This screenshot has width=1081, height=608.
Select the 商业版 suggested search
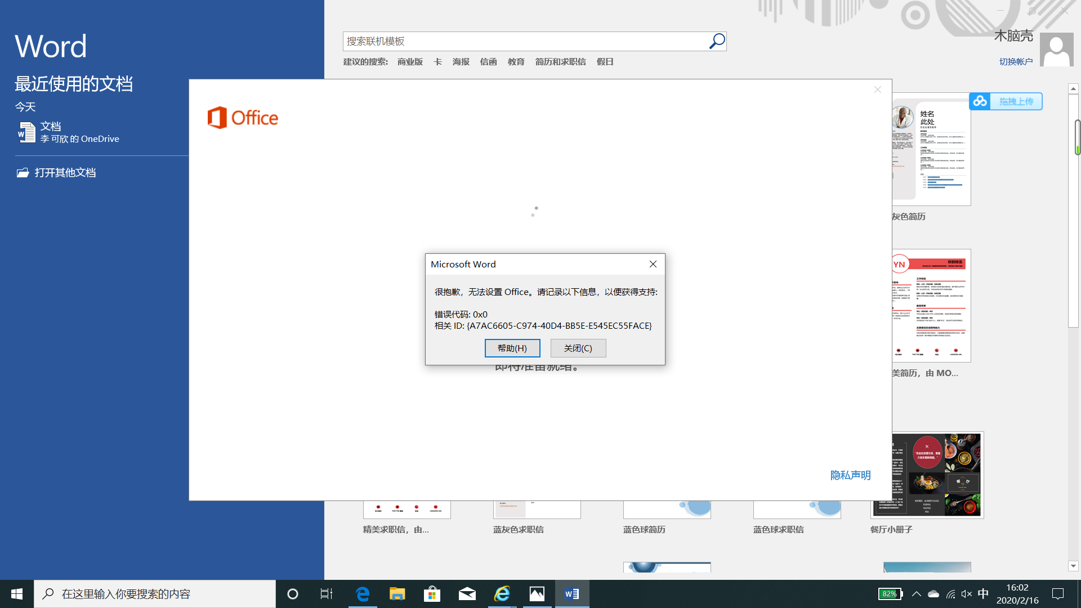click(410, 62)
